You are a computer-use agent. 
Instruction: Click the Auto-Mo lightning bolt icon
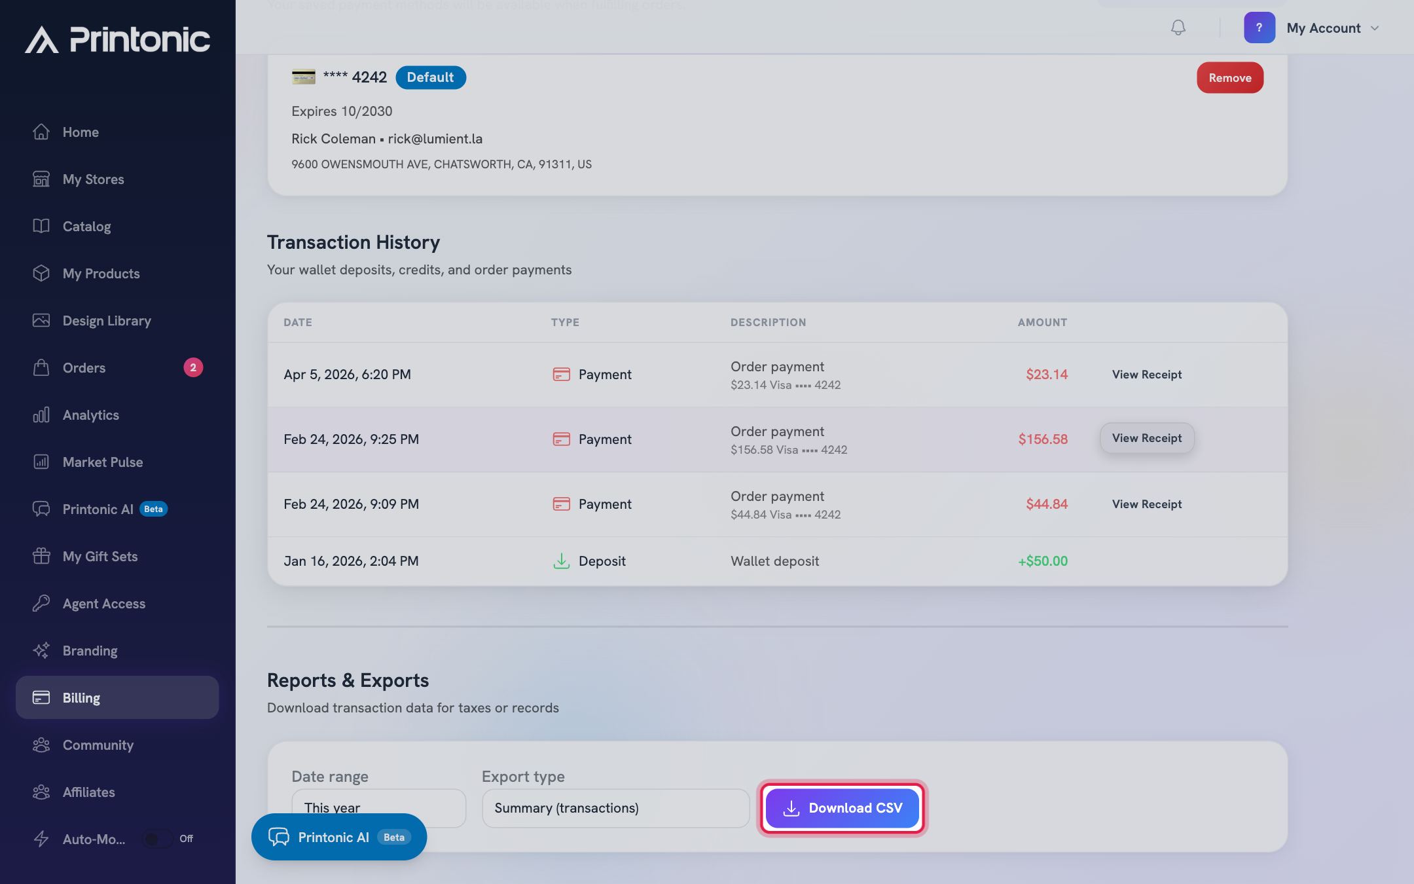point(41,839)
